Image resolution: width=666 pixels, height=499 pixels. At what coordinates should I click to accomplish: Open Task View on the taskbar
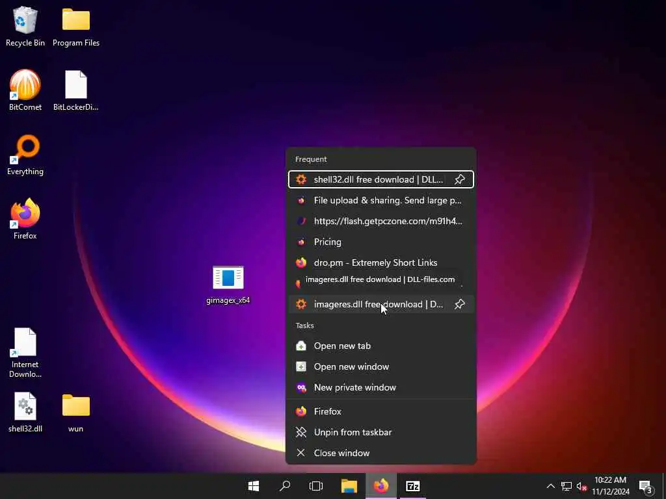pyautogui.click(x=316, y=486)
